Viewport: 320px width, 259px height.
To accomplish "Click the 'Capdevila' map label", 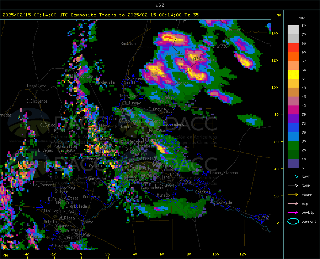I will point(105,82).
